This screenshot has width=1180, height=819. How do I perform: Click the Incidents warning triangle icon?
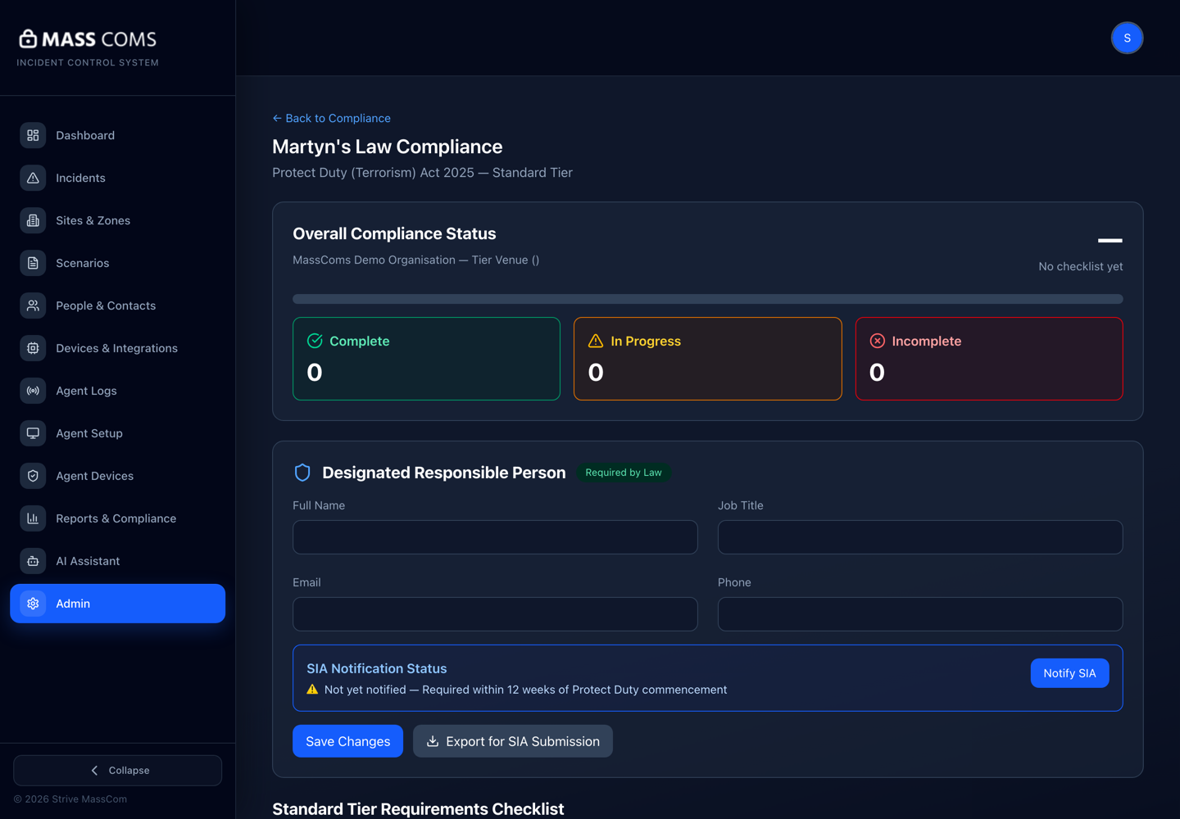click(33, 178)
